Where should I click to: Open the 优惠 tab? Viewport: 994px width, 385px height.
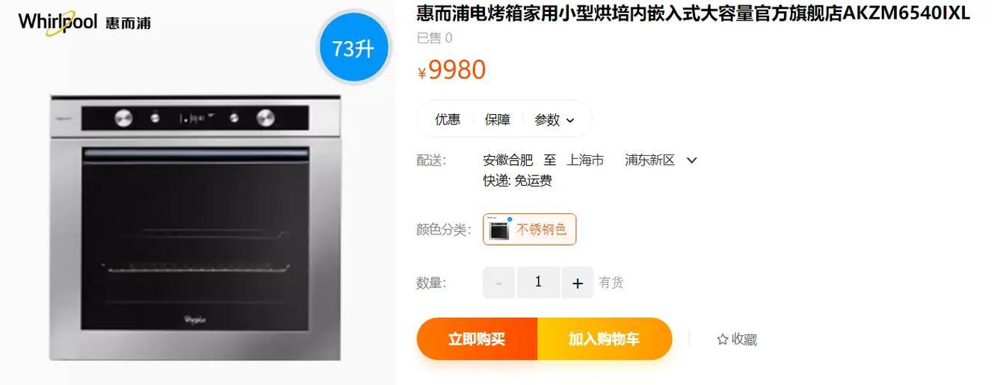pos(448,119)
